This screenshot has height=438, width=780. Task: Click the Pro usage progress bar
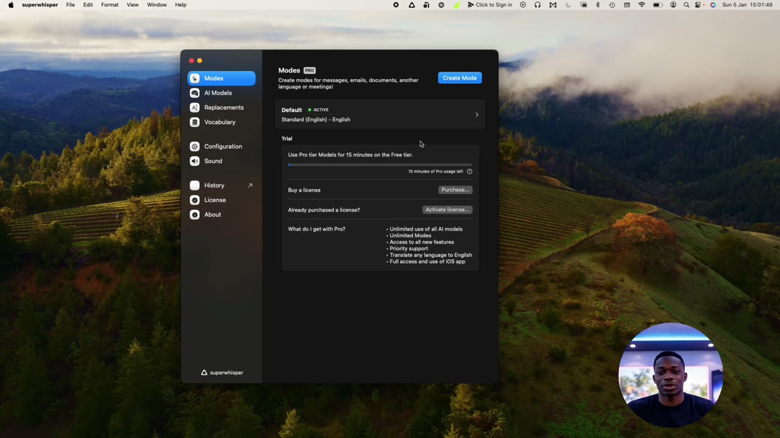[x=380, y=164]
